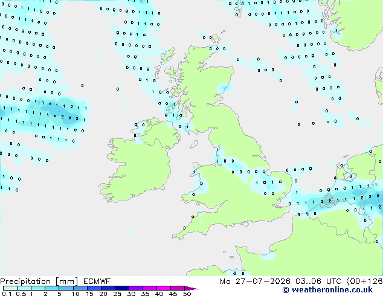Viewport: 383px width, 296px height.
Task: Click the 0.5 to 1 mm legend swatch
Action: tap(24, 288)
